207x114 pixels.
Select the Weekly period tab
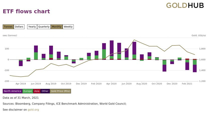(x=68, y=27)
